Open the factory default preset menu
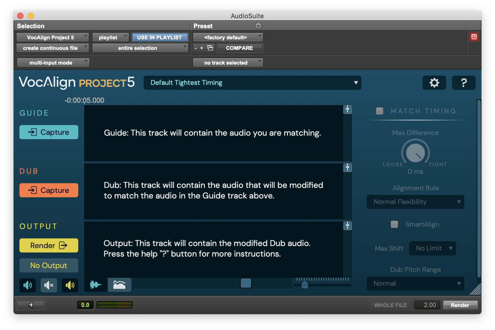495x330 pixels. click(228, 37)
